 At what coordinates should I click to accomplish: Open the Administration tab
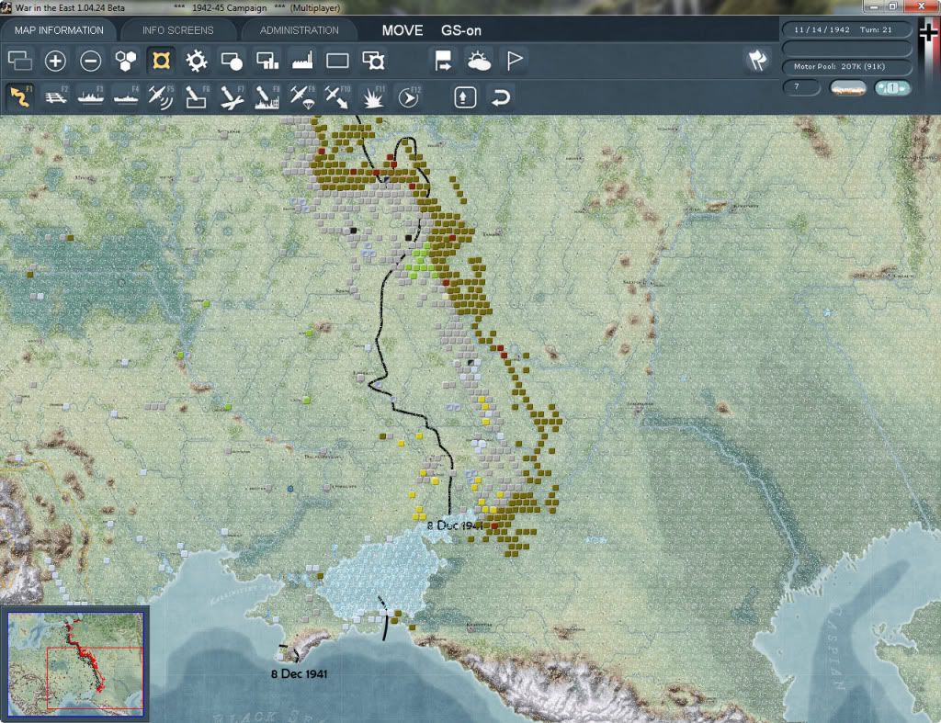coord(299,30)
